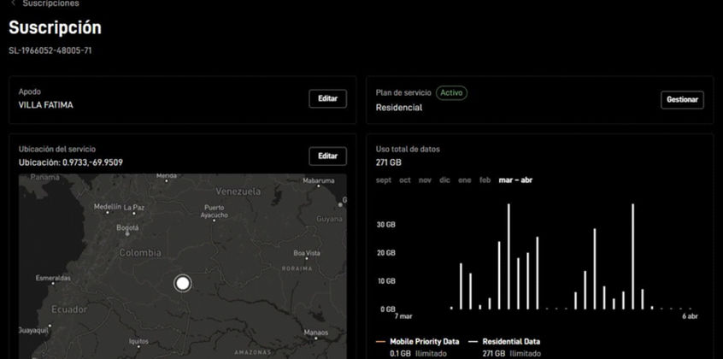Viewport: 723px width, 359px height.
Task: Edit the service location
Action: [327, 156]
